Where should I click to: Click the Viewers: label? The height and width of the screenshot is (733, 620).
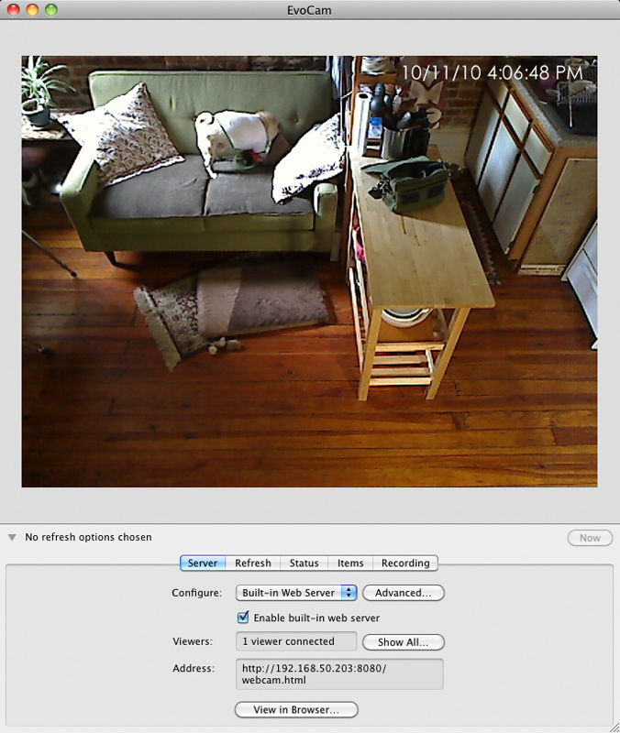click(x=193, y=641)
